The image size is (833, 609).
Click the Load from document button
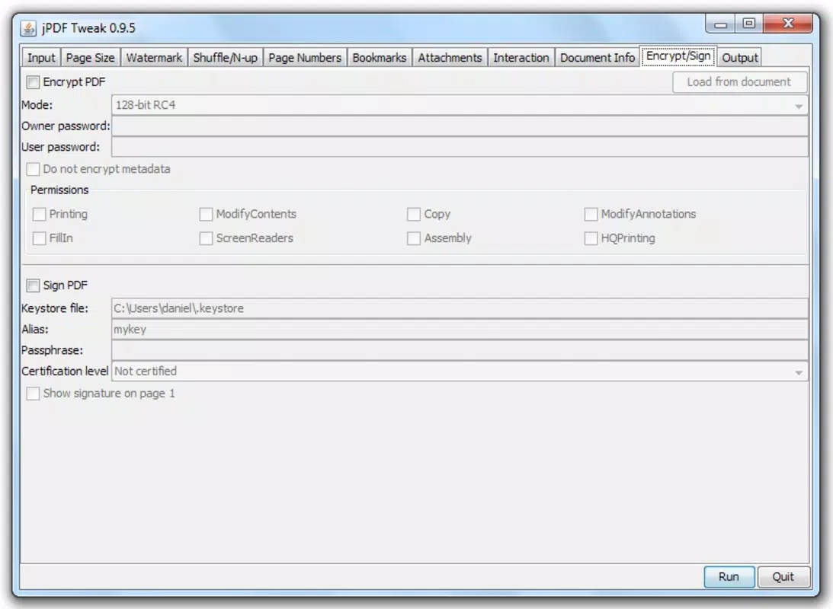(x=739, y=82)
